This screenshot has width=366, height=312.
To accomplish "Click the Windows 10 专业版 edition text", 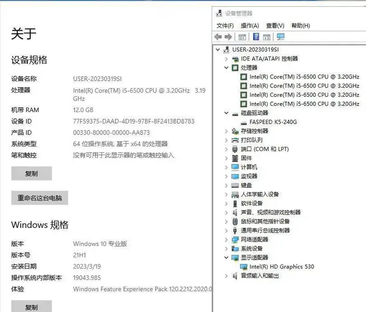I will [x=100, y=244].
